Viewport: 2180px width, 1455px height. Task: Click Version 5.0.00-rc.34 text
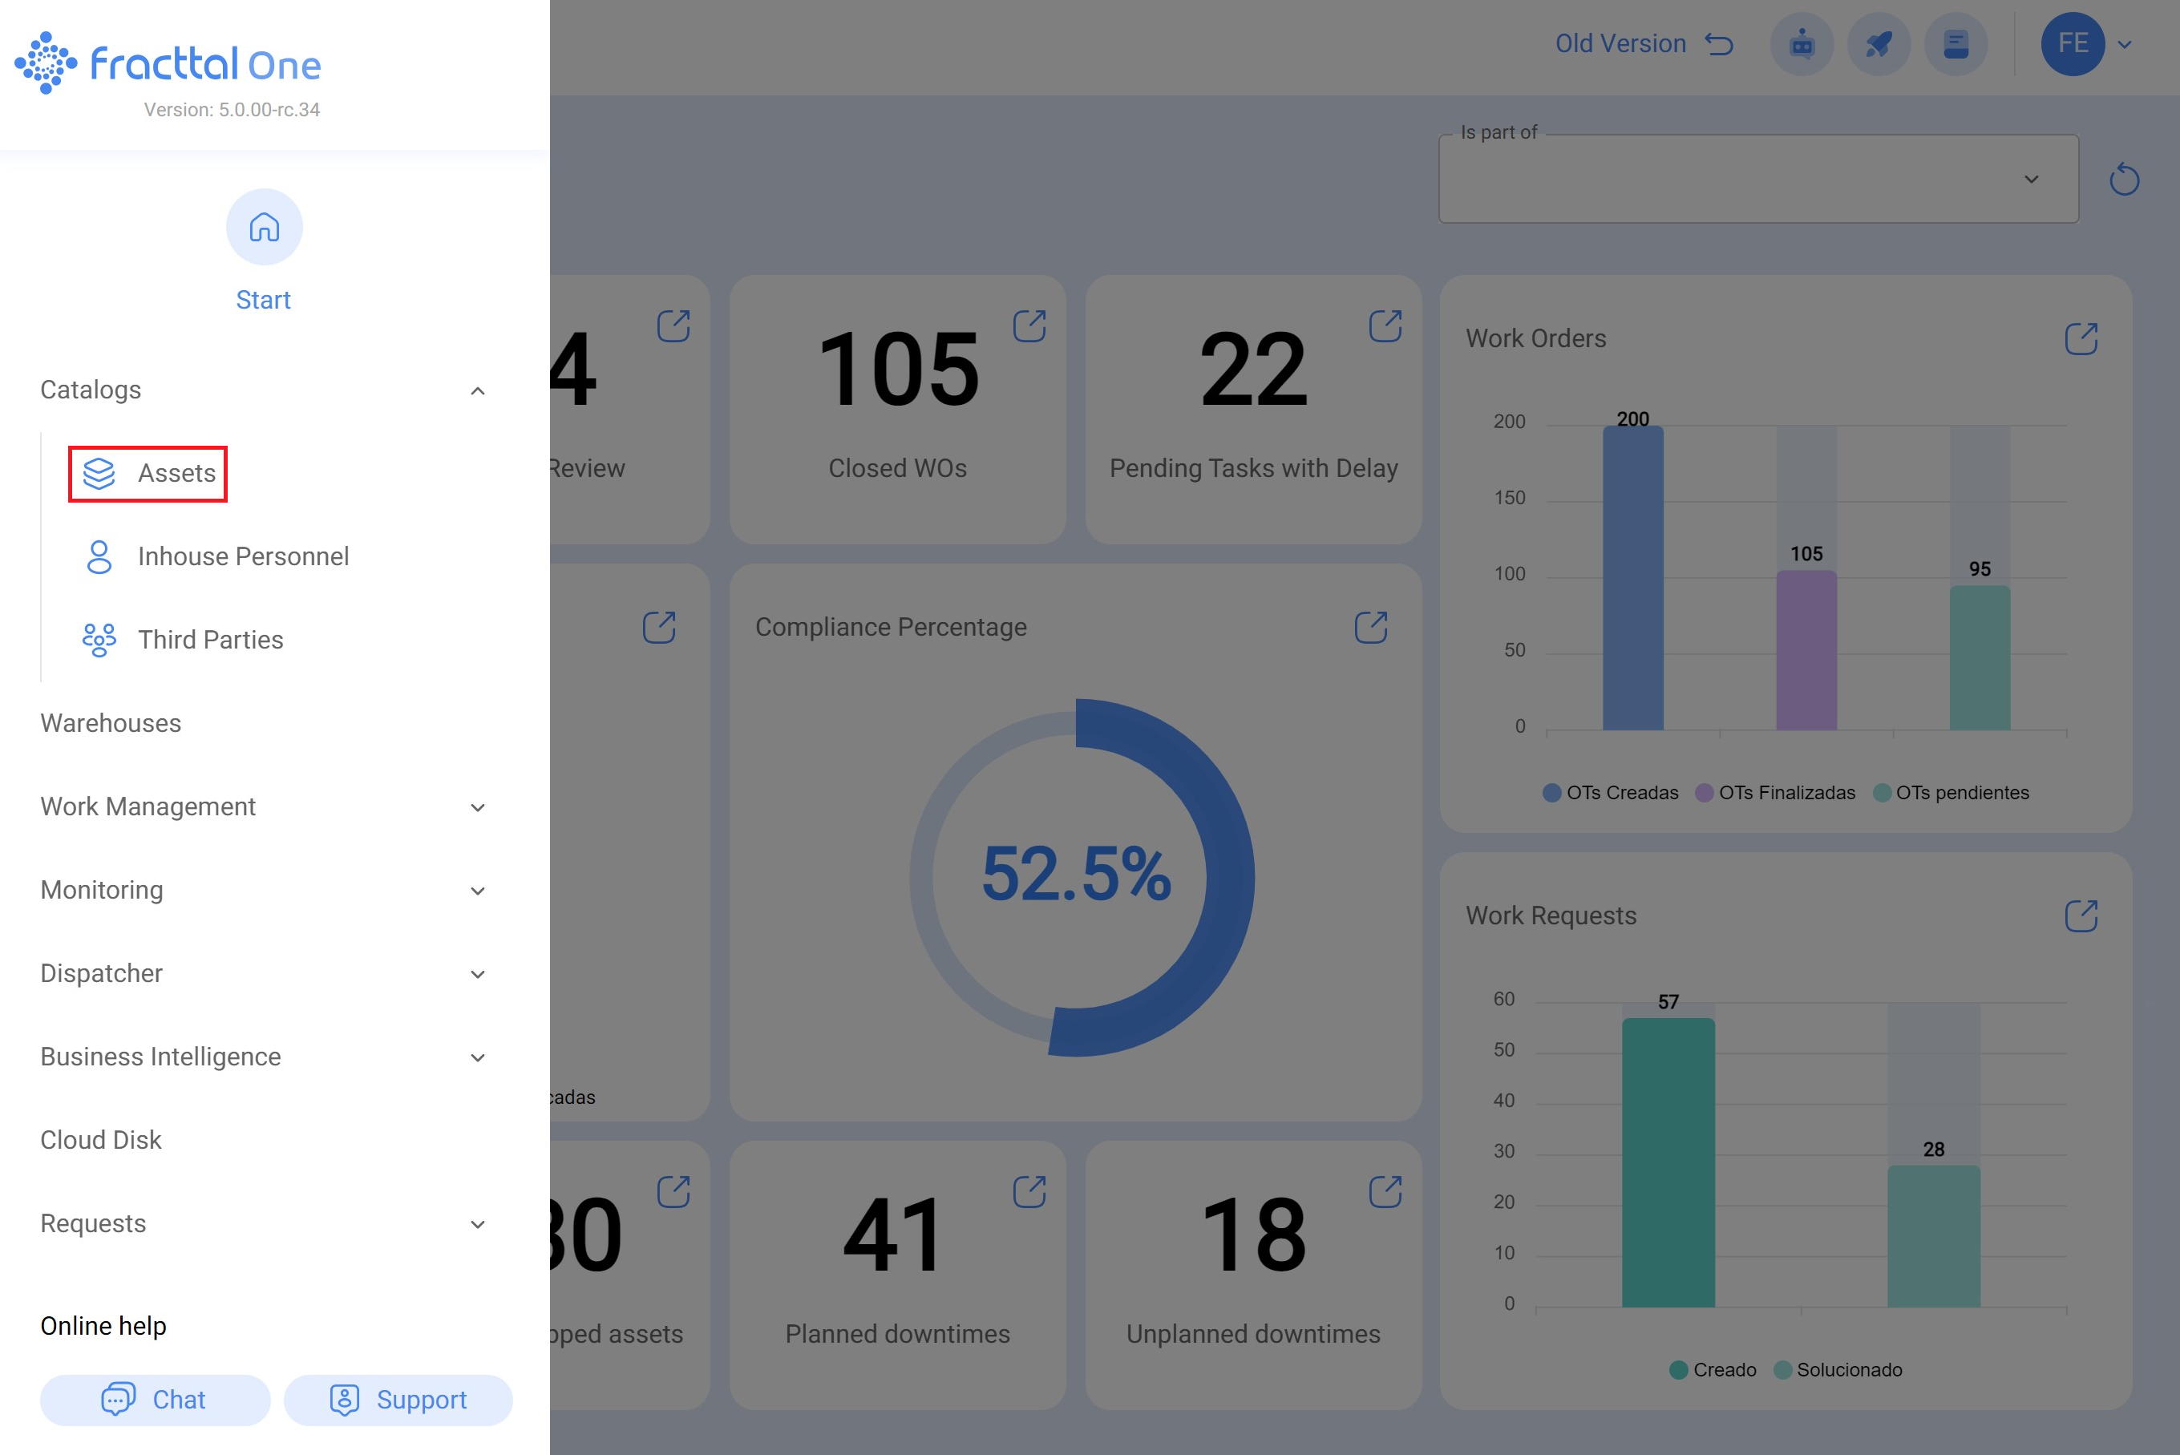click(x=231, y=110)
